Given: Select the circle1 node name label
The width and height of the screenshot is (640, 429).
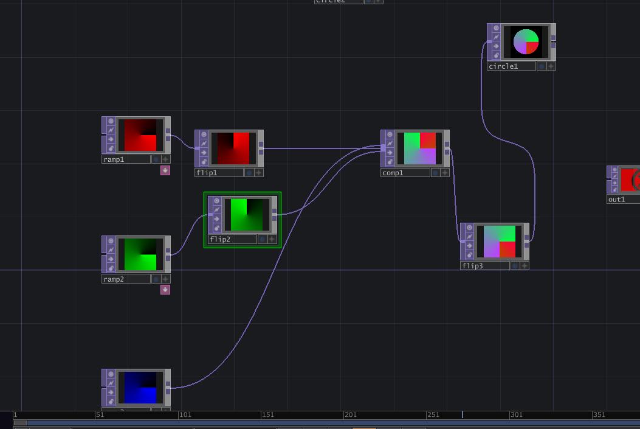Looking at the screenshot, I should [x=511, y=66].
